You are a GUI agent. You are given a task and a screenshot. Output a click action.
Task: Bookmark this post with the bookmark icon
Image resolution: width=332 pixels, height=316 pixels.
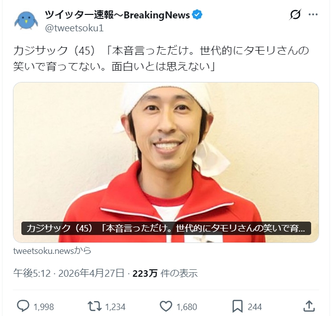pos(238,307)
